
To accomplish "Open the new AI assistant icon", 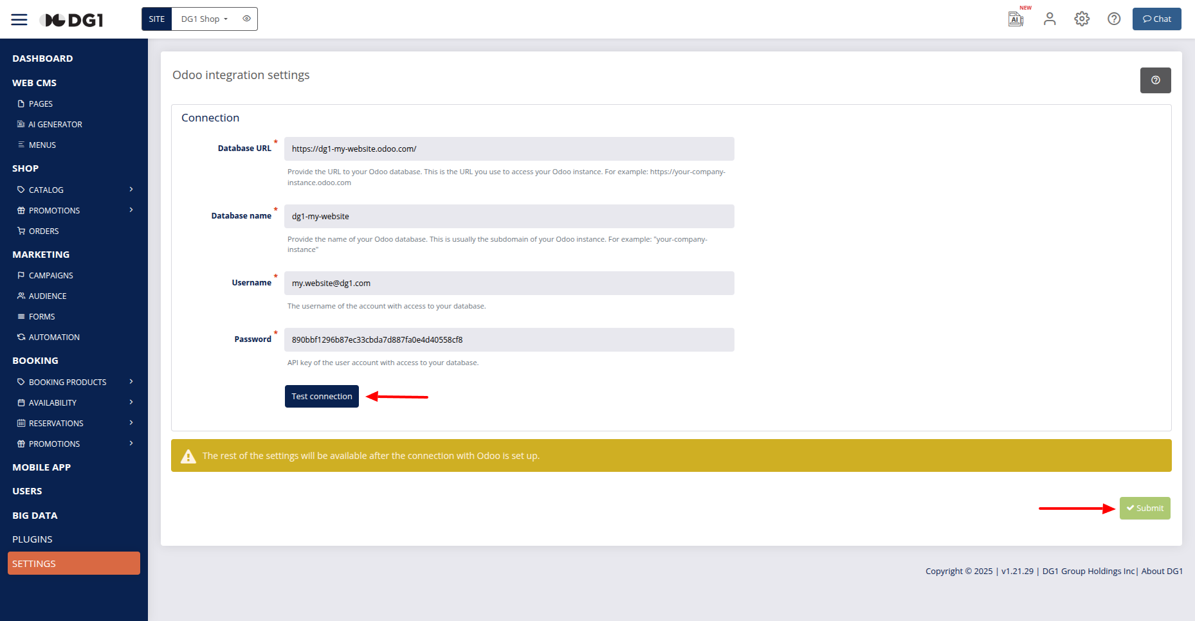I will [x=1016, y=19].
